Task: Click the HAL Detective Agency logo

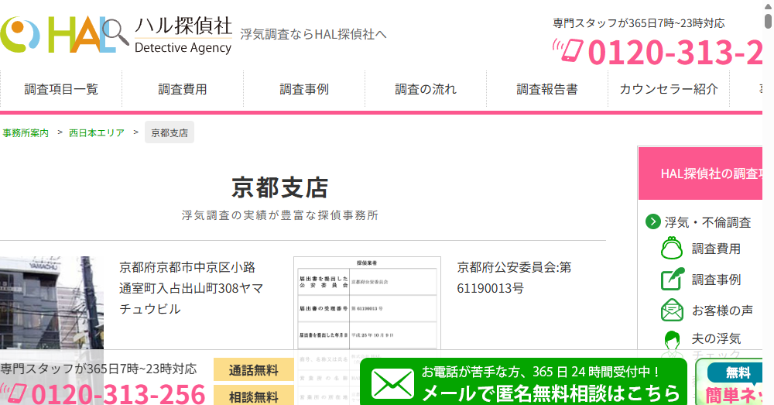Action: [116, 35]
